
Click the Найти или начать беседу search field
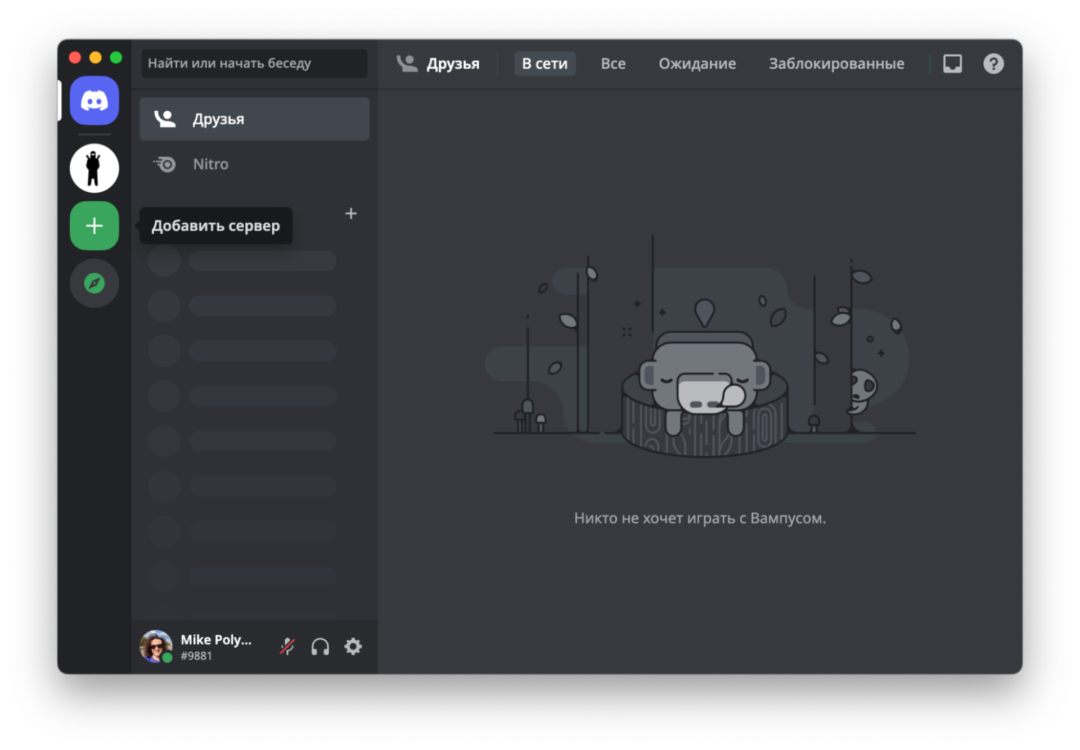tap(254, 64)
